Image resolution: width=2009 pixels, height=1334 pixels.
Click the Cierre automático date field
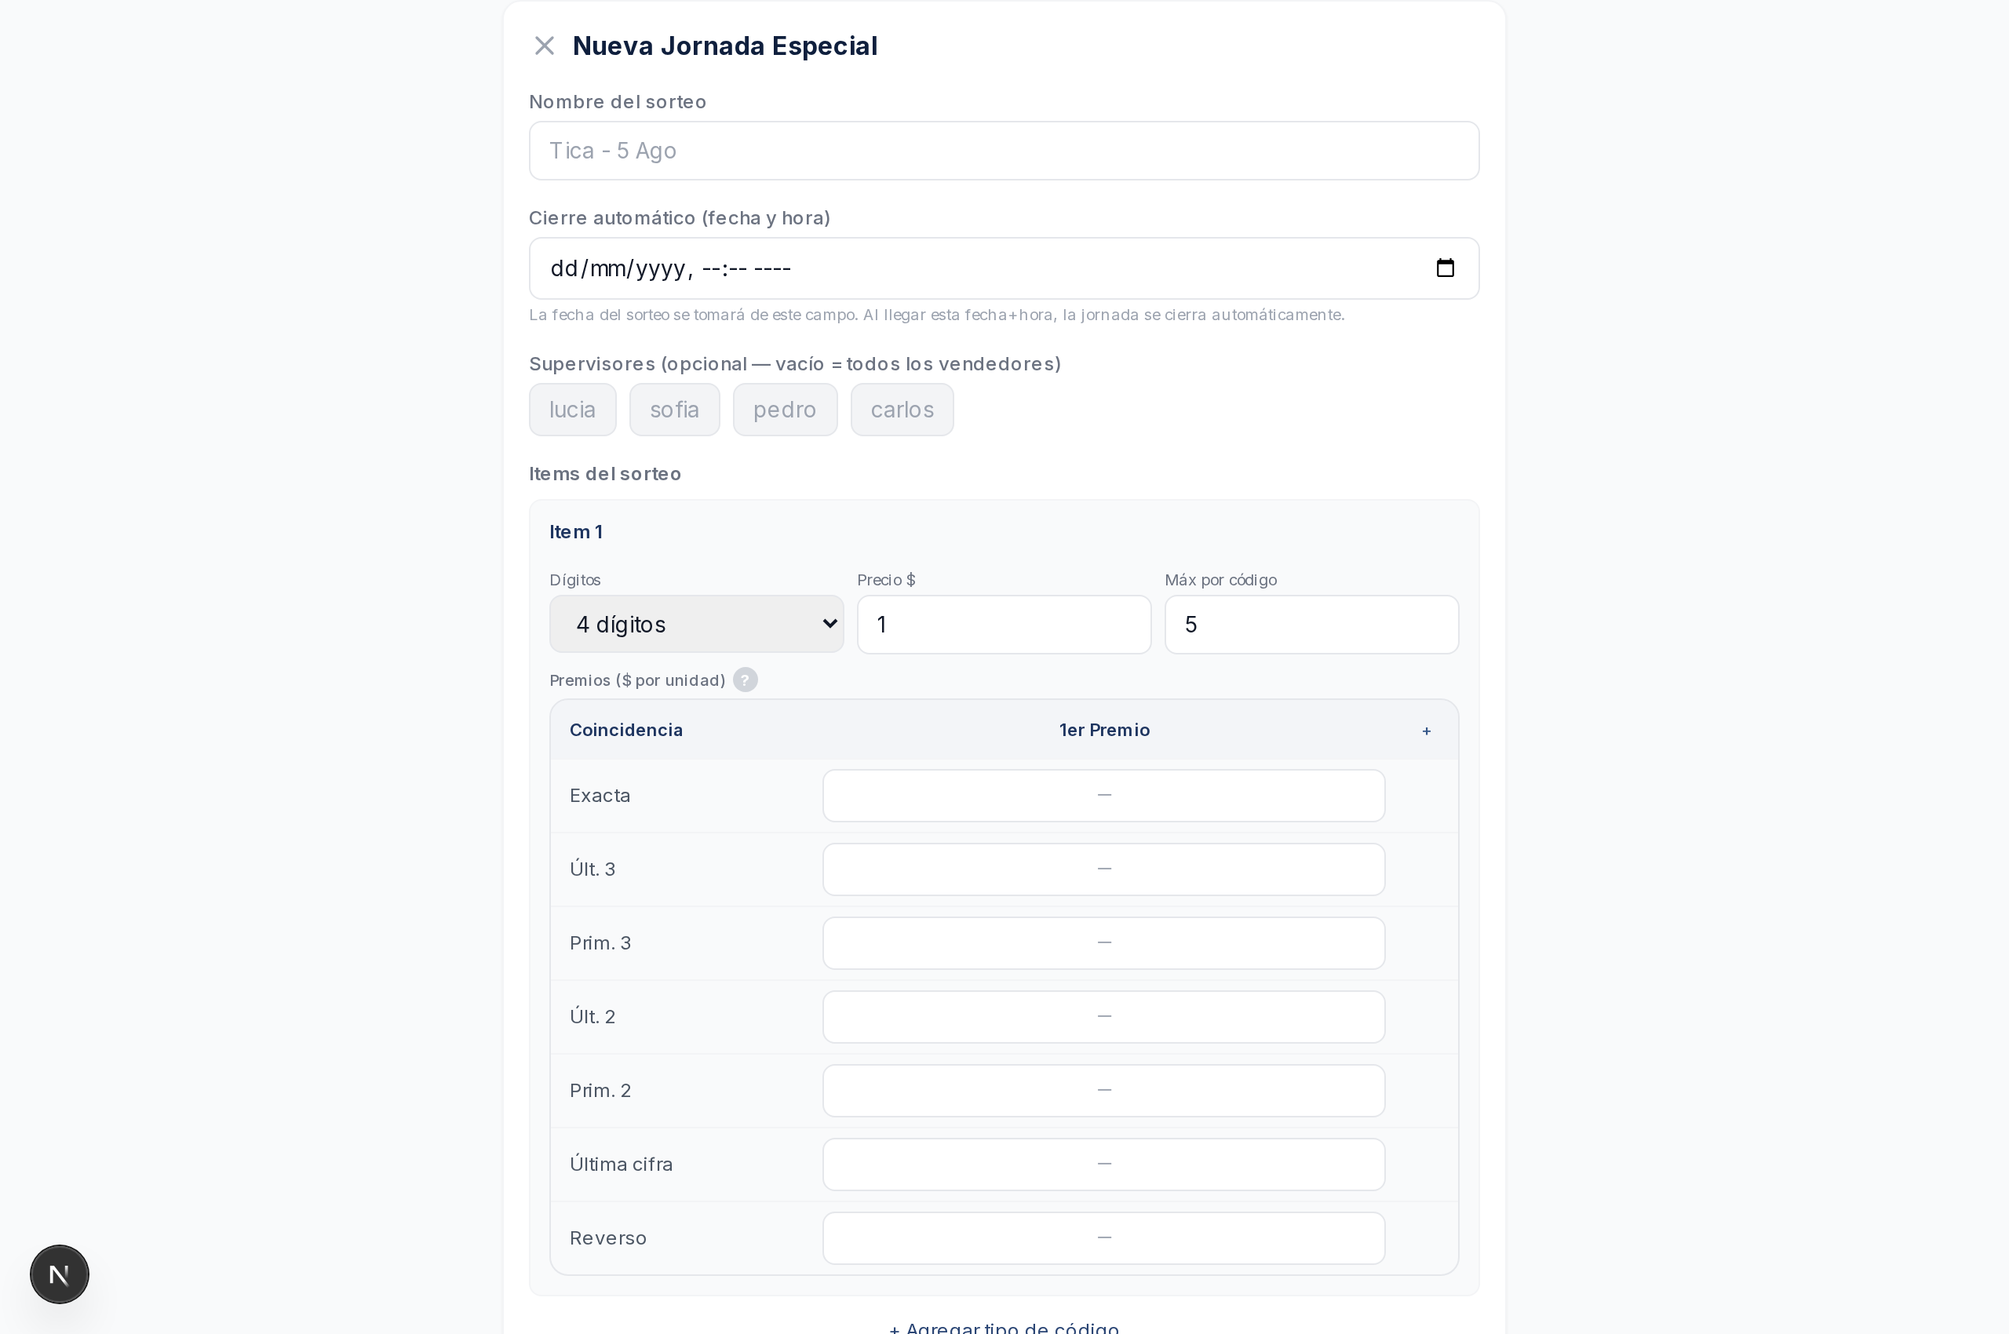1004,268
